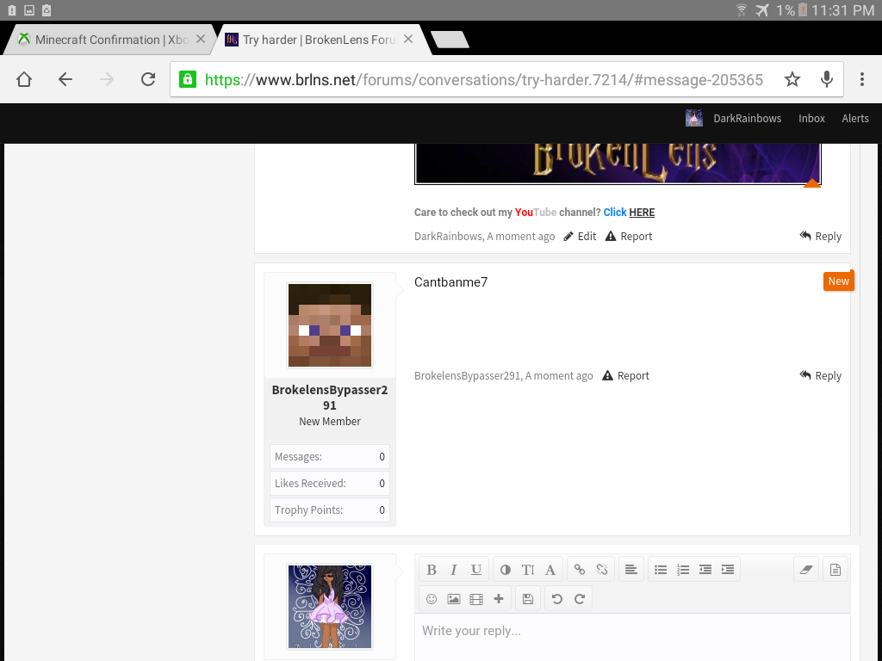Open the browser three-dot menu
Viewport: 882px width, 661px height.
click(861, 79)
